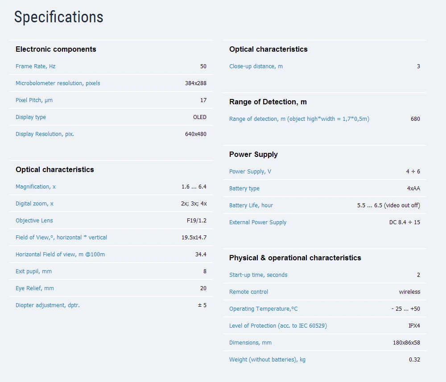The height and width of the screenshot is (382, 446).
Task: Select the ± 5 diopter value
Action: 202,305
